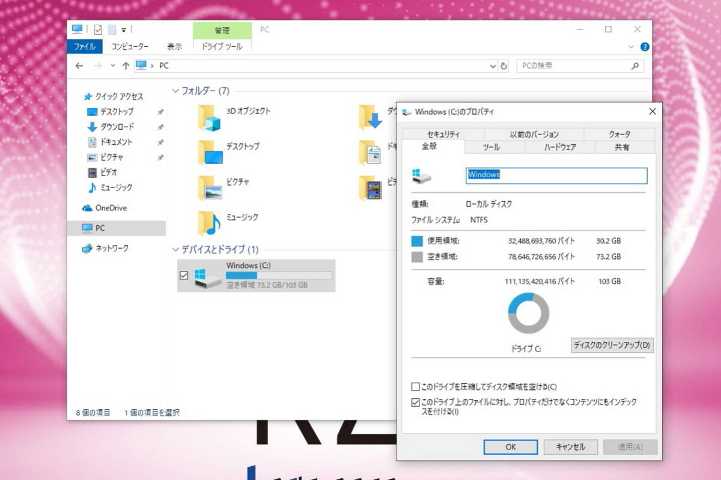Click ディスクのクリーンアップ(D) button
Screen dimensions: 721x480
click(x=612, y=345)
